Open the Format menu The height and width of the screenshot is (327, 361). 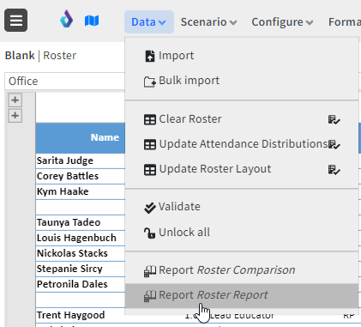(x=344, y=22)
